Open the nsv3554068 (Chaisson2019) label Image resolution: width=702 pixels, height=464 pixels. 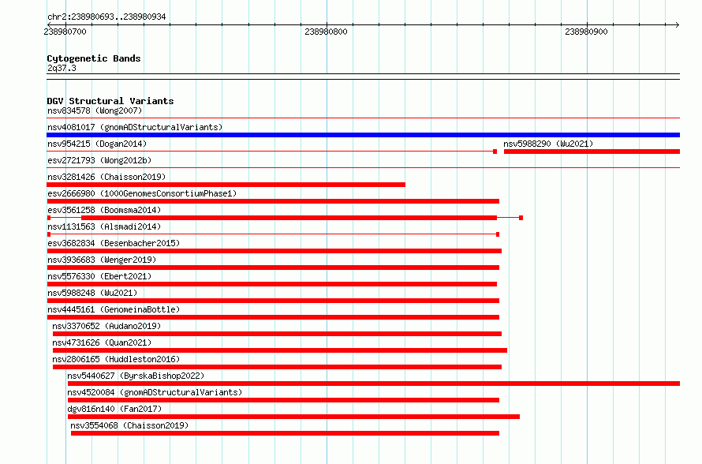[x=129, y=425]
